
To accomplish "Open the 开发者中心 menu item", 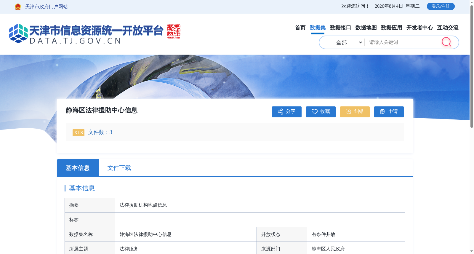I will (x=419, y=28).
